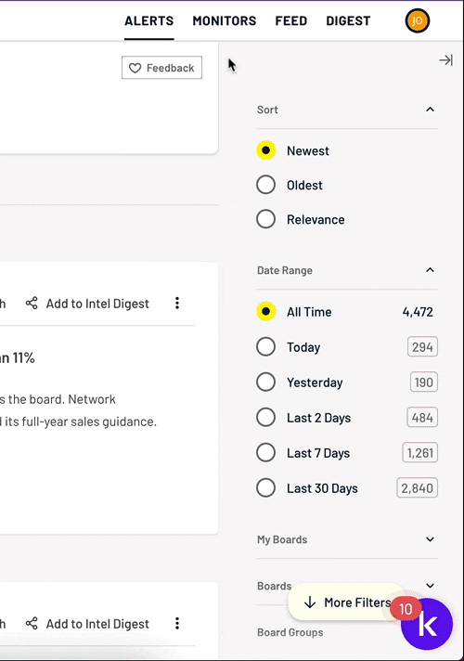Open the Digest tab
Image resolution: width=464 pixels, height=661 pixels.
point(348,20)
